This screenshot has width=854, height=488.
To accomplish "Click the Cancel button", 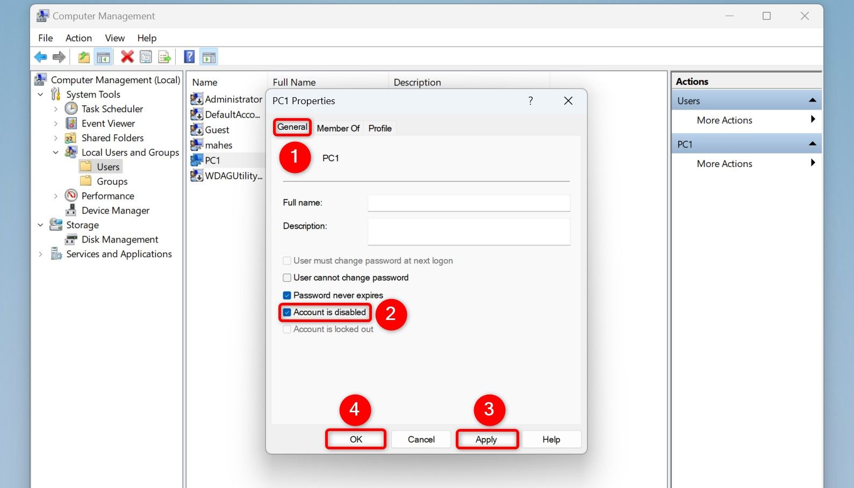I will (421, 439).
